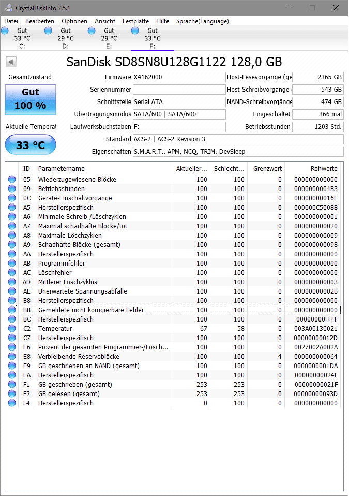Click status icon of Unerwartete Spannungsabfälle row

pos(12,291)
